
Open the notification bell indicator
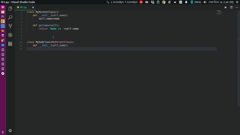[186, 2]
